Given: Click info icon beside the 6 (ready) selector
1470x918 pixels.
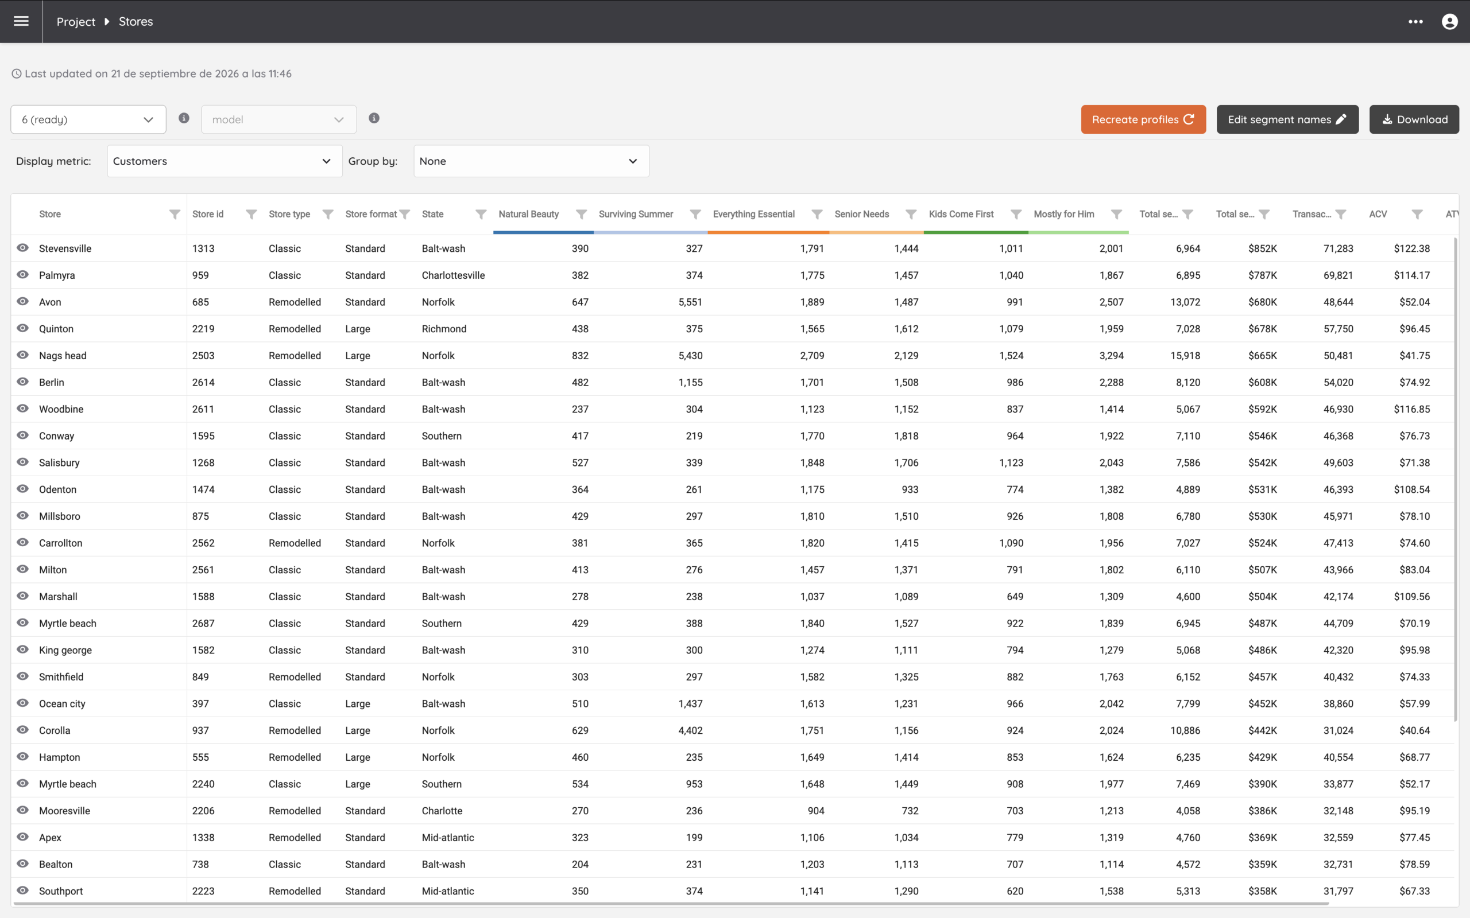Looking at the screenshot, I should (184, 118).
